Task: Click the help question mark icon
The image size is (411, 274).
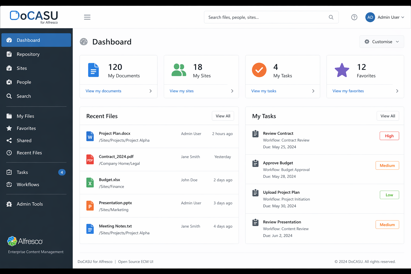Action: click(x=354, y=17)
